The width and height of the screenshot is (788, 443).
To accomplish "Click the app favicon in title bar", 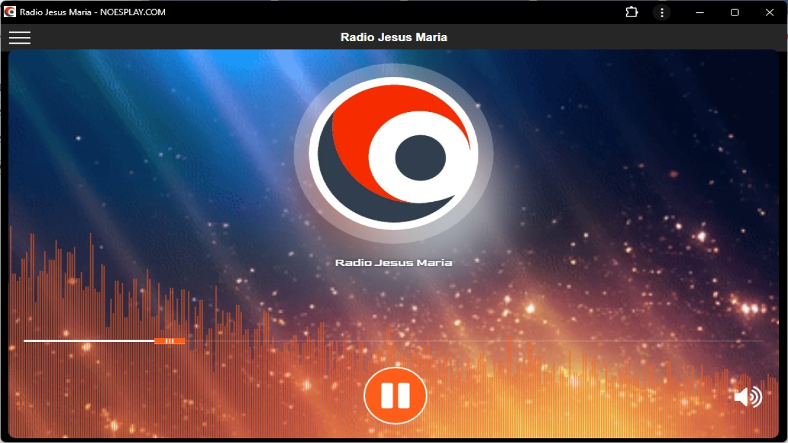I will [10, 12].
